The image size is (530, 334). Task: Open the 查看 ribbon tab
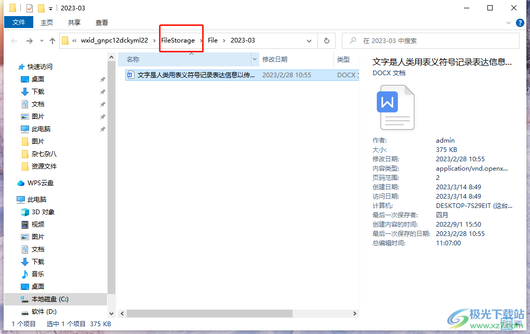102,23
